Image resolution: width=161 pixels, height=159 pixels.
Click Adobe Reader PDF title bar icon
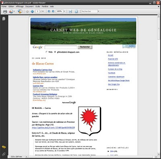tap(2, 2)
